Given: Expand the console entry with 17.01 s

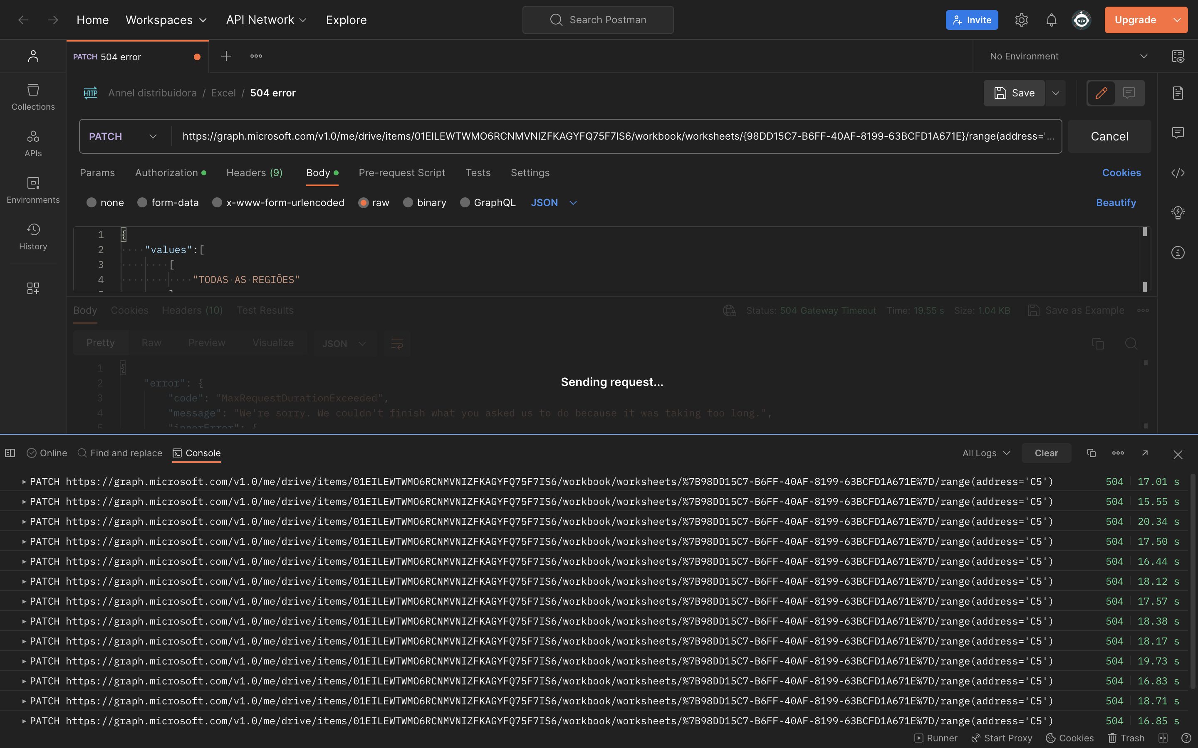Looking at the screenshot, I should tap(24, 481).
